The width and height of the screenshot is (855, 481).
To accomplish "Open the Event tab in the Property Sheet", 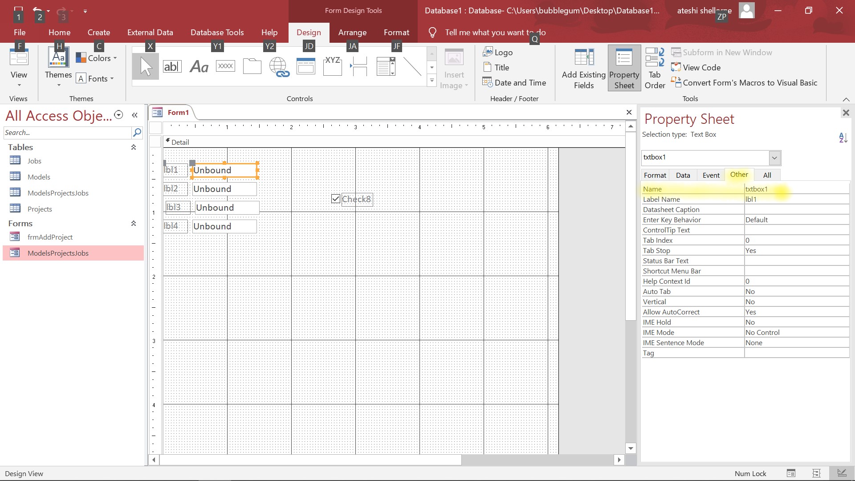I will point(711,175).
